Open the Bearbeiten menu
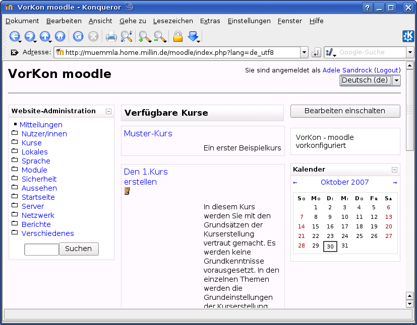 [64, 21]
